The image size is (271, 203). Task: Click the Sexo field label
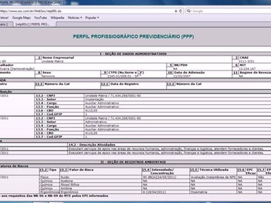click(46, 73)
